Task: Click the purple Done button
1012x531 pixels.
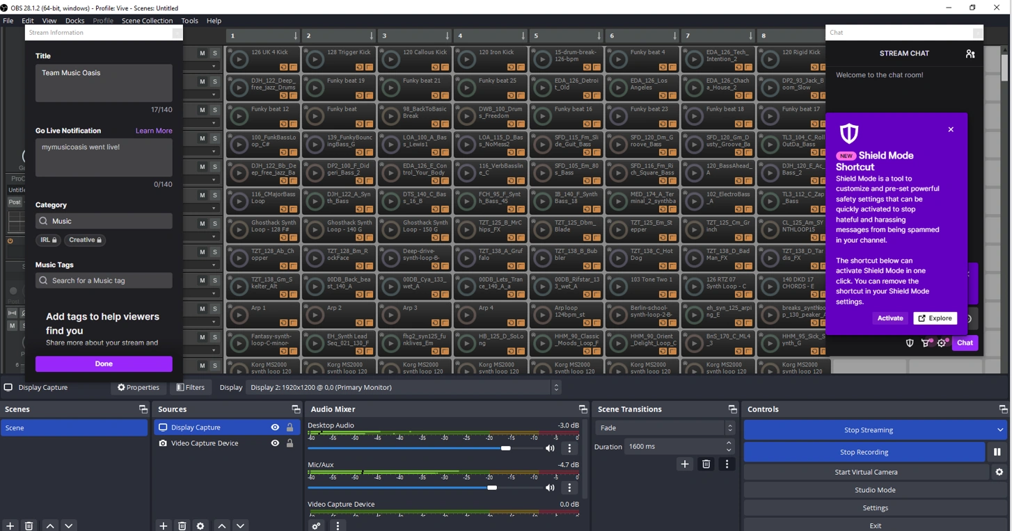Action: tap(104, 363)
